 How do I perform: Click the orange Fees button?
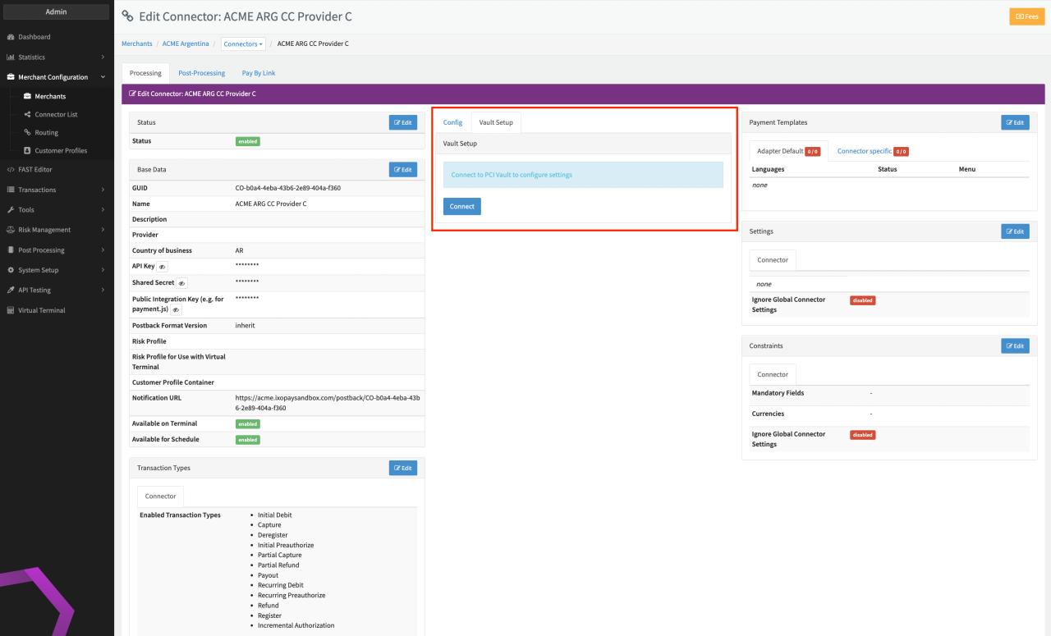pyautogui.click(x=1026, y=16)
